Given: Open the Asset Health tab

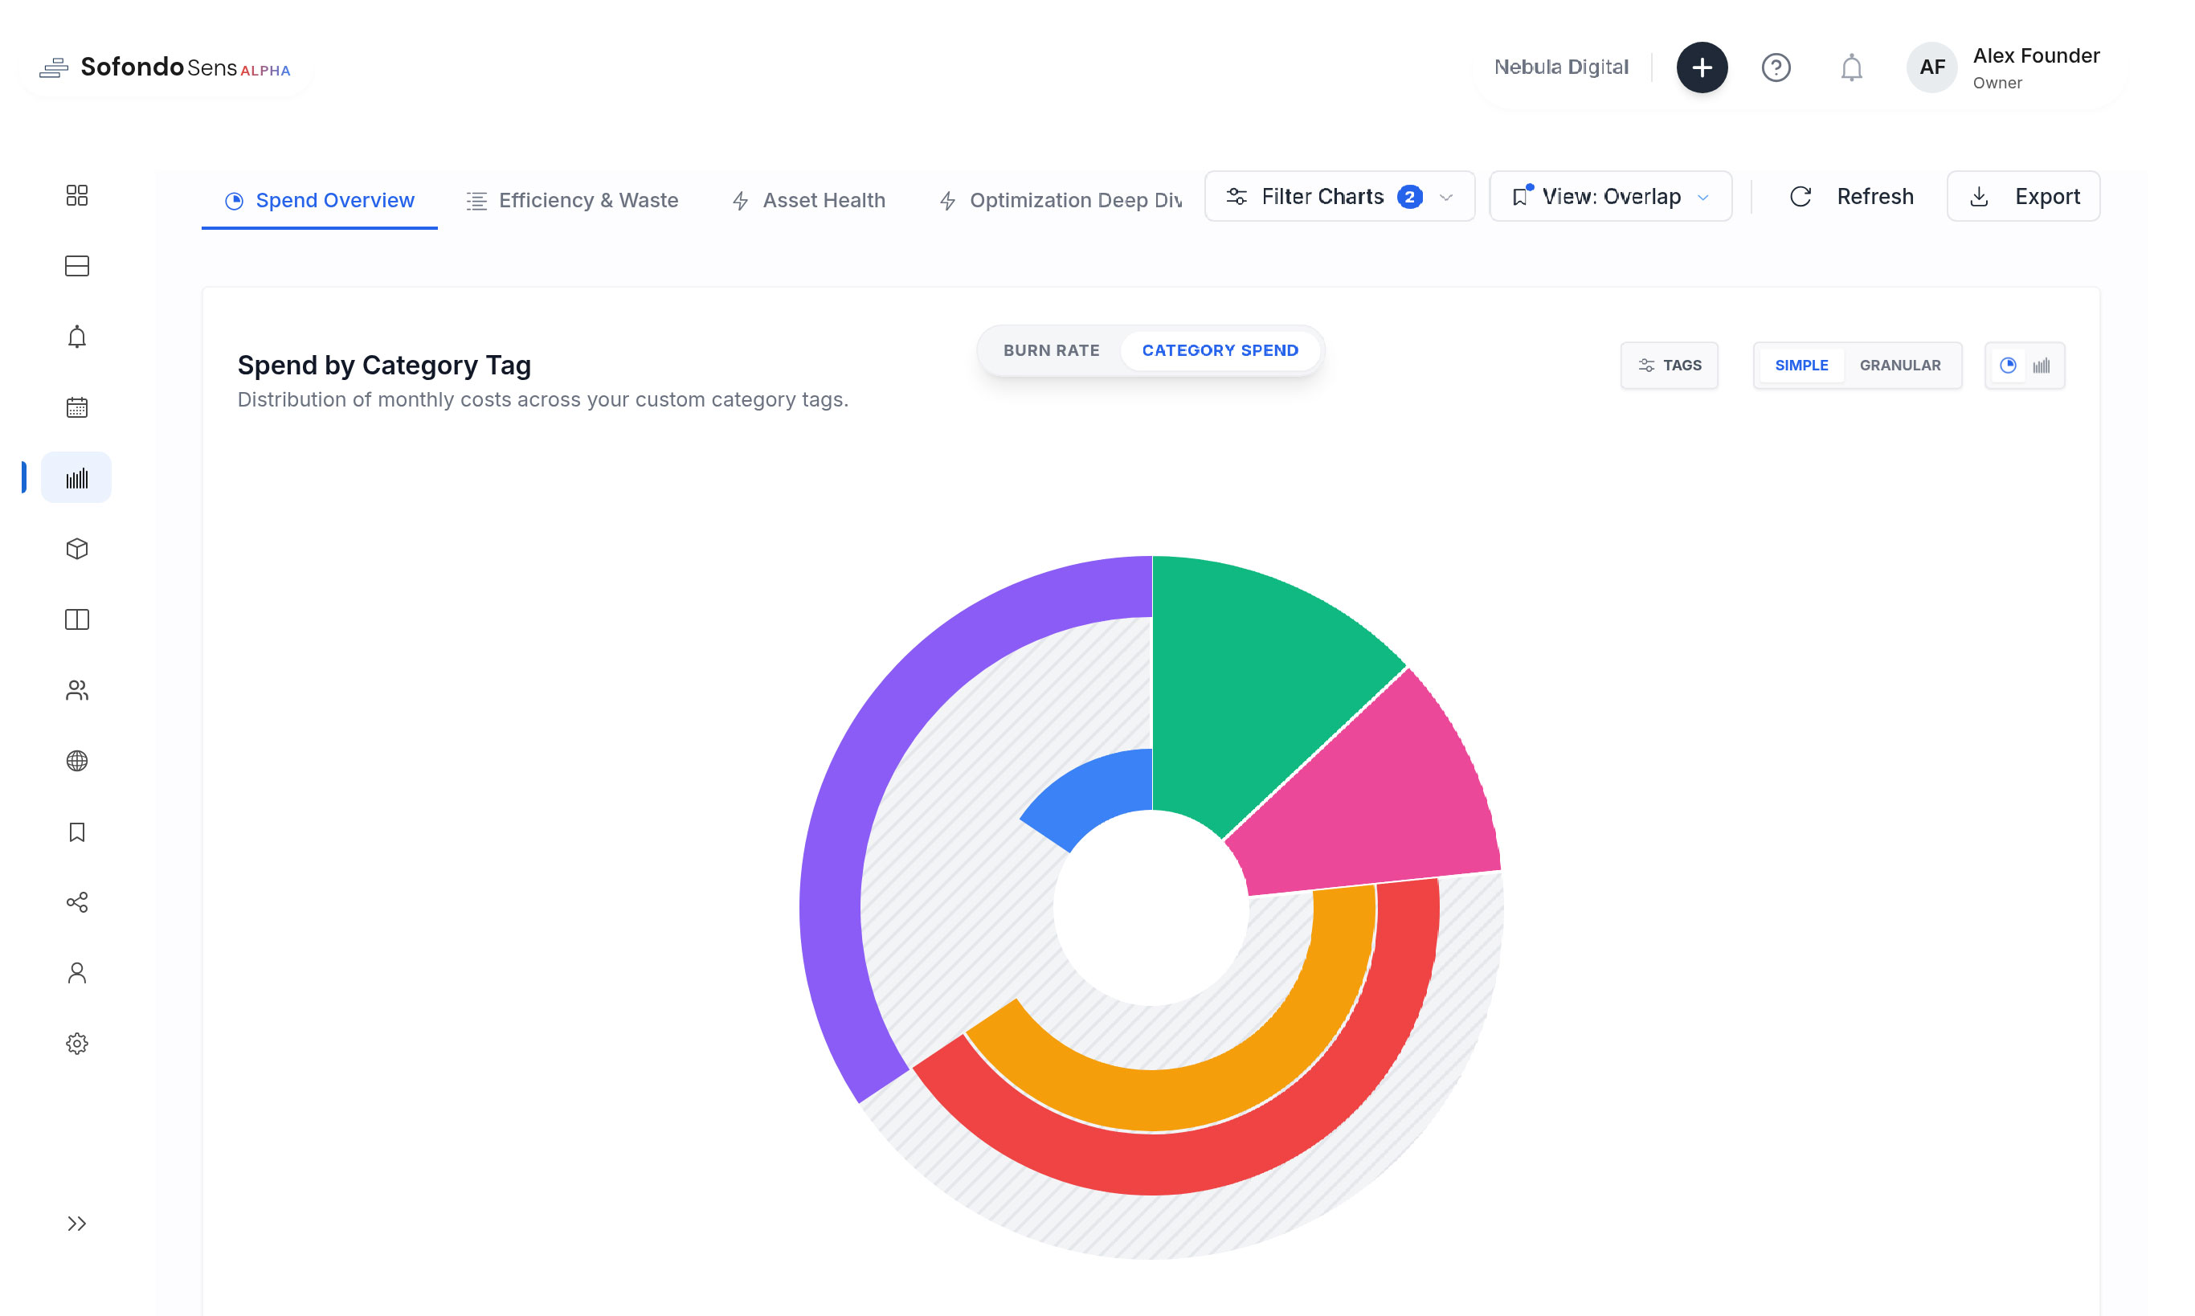Looking at the screenshot, I should [807, 199].
